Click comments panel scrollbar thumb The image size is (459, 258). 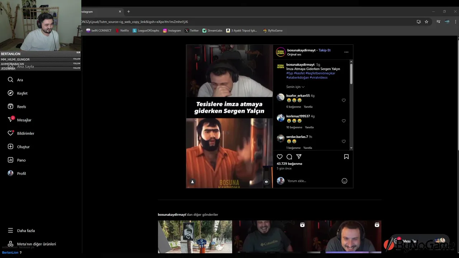(351, 74)
